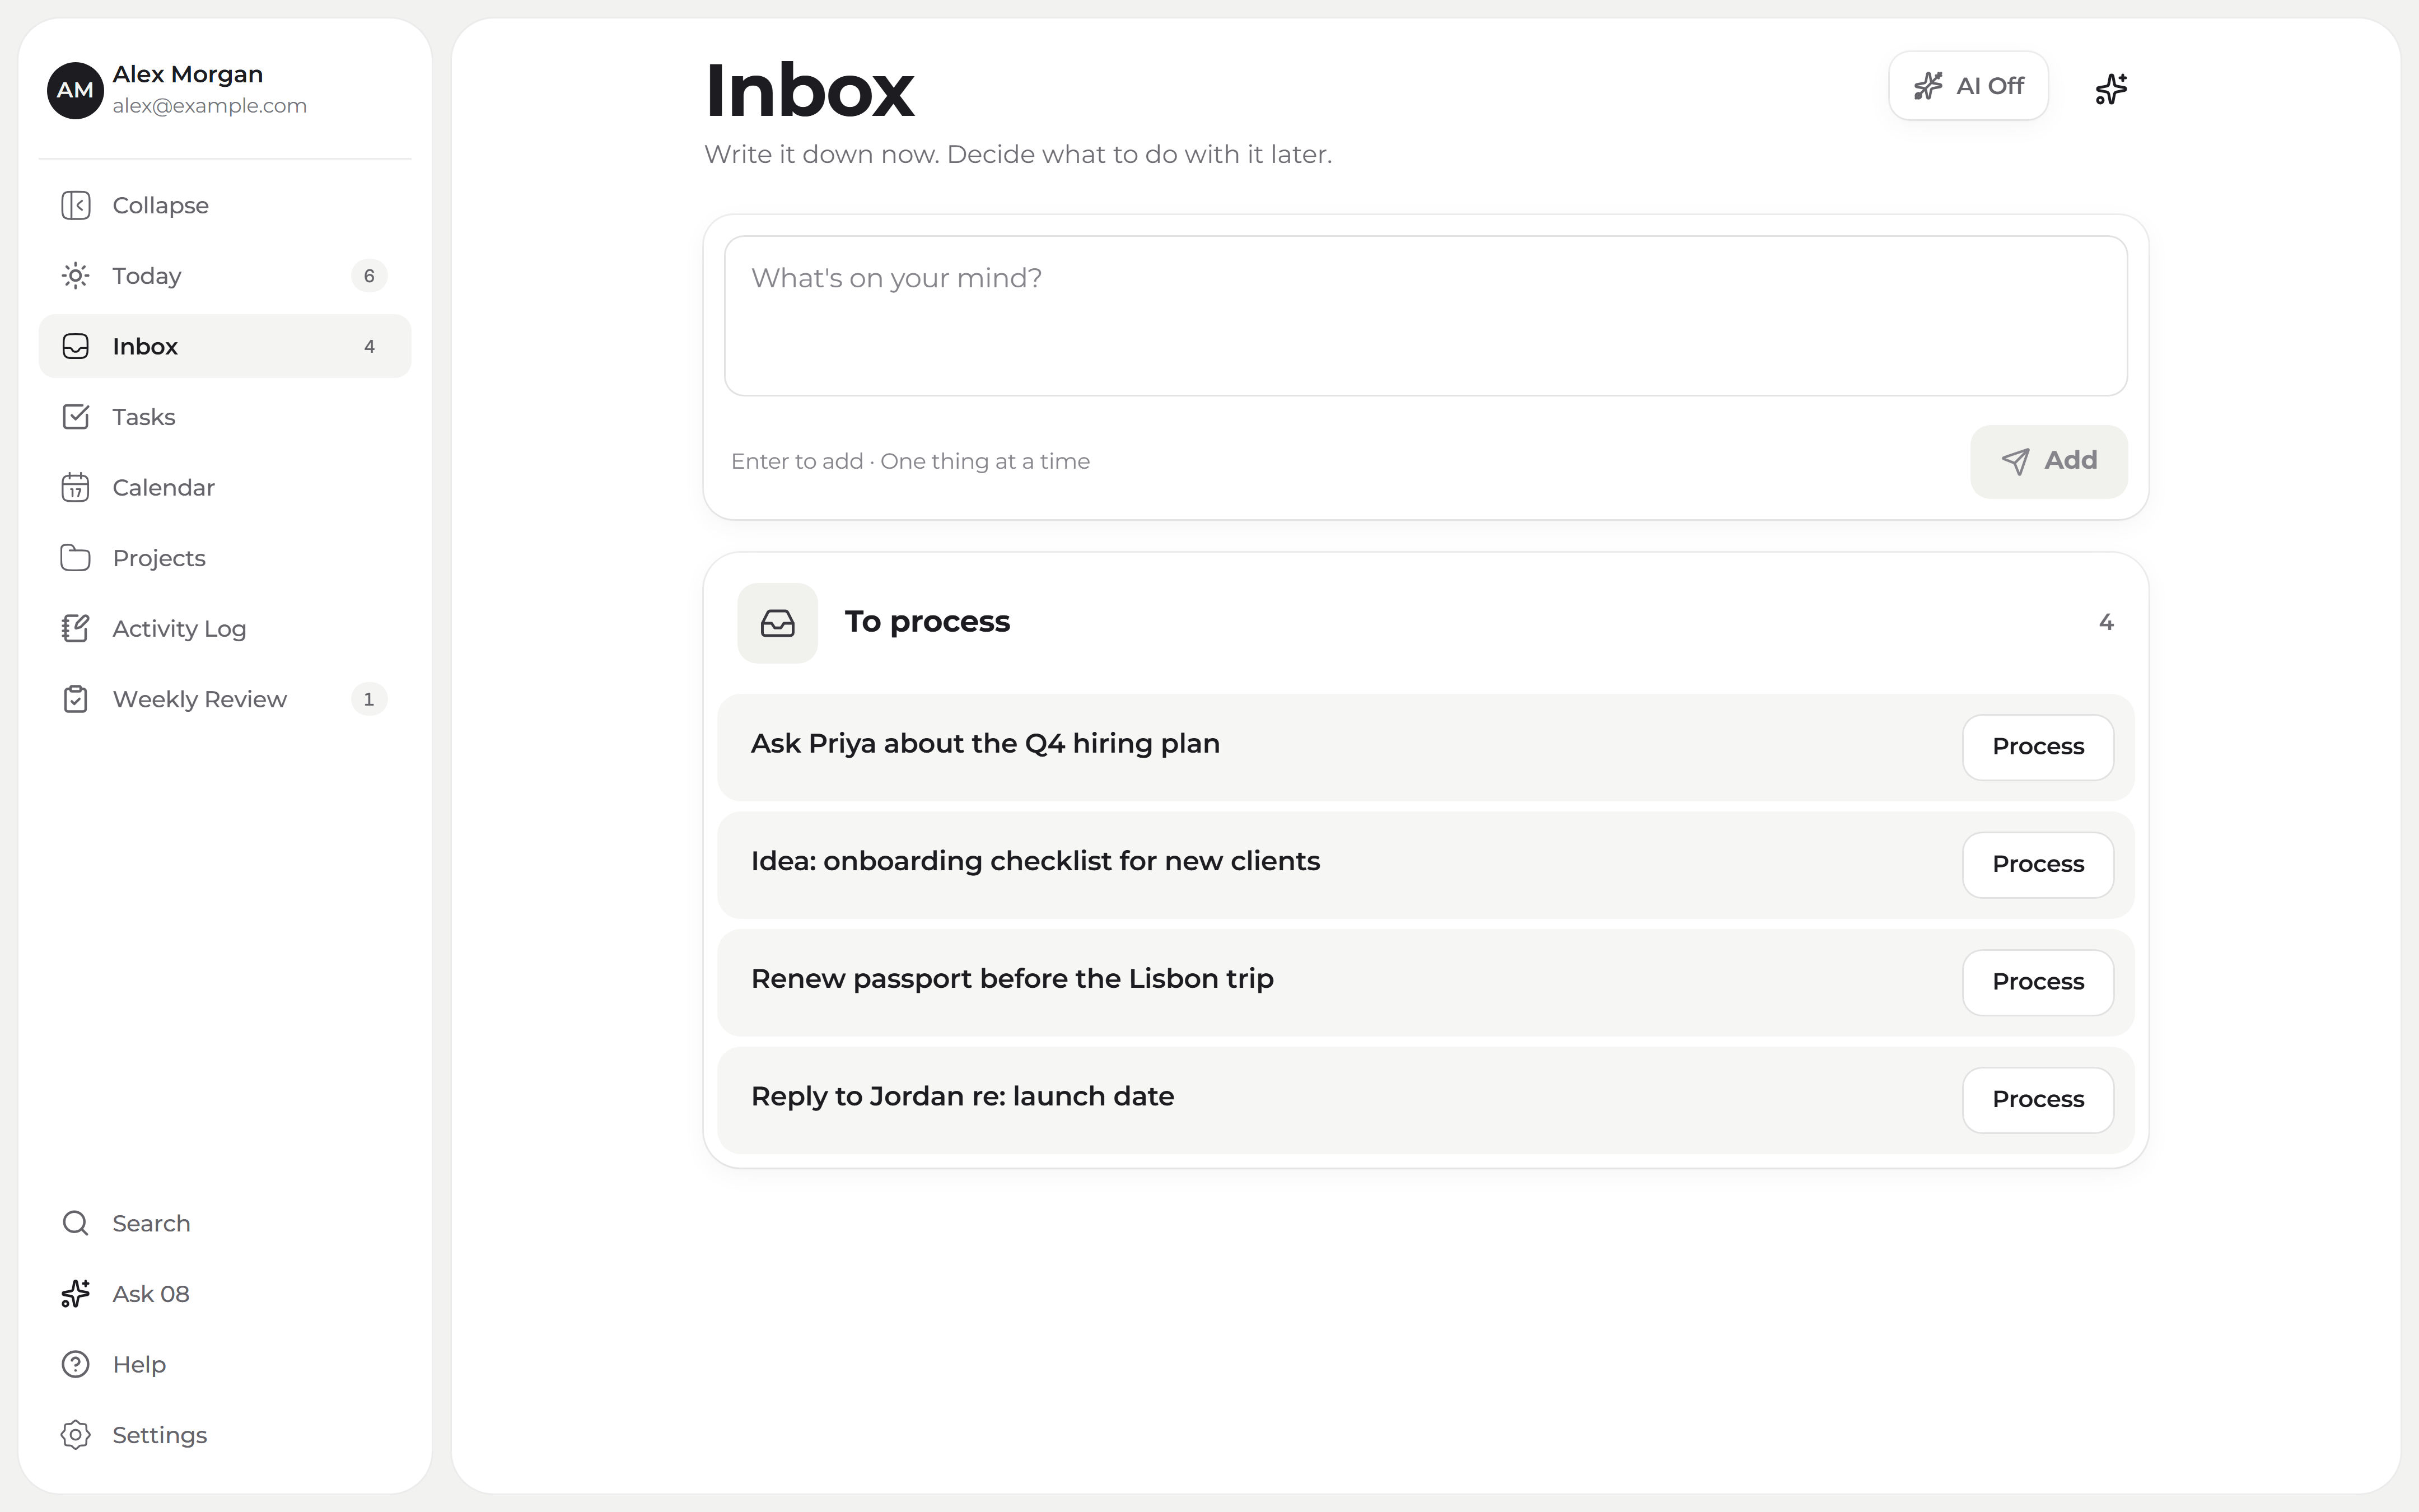Click the Collapse sidebar icon

point(75,205)
